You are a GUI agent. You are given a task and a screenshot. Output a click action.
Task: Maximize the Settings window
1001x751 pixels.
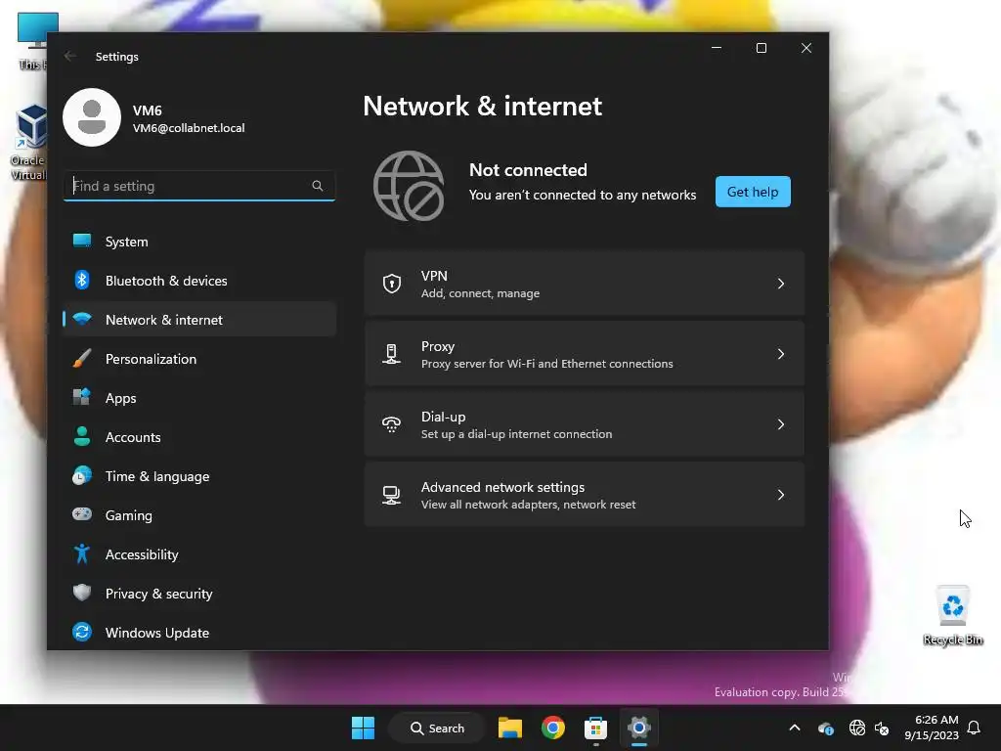coord(761,48)
